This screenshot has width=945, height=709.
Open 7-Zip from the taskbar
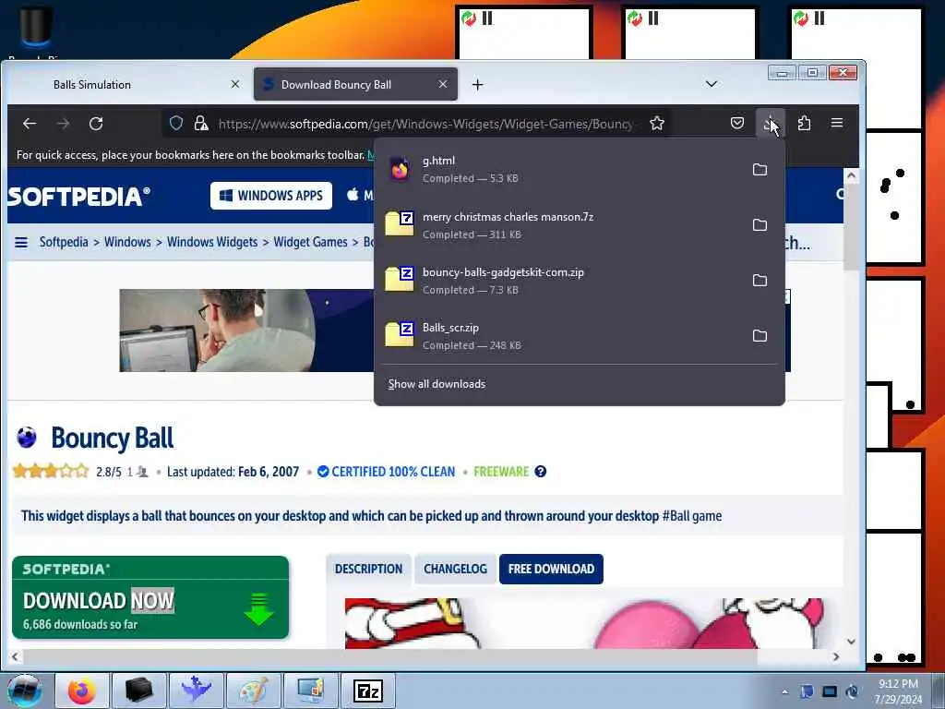[x=368, y=691]
